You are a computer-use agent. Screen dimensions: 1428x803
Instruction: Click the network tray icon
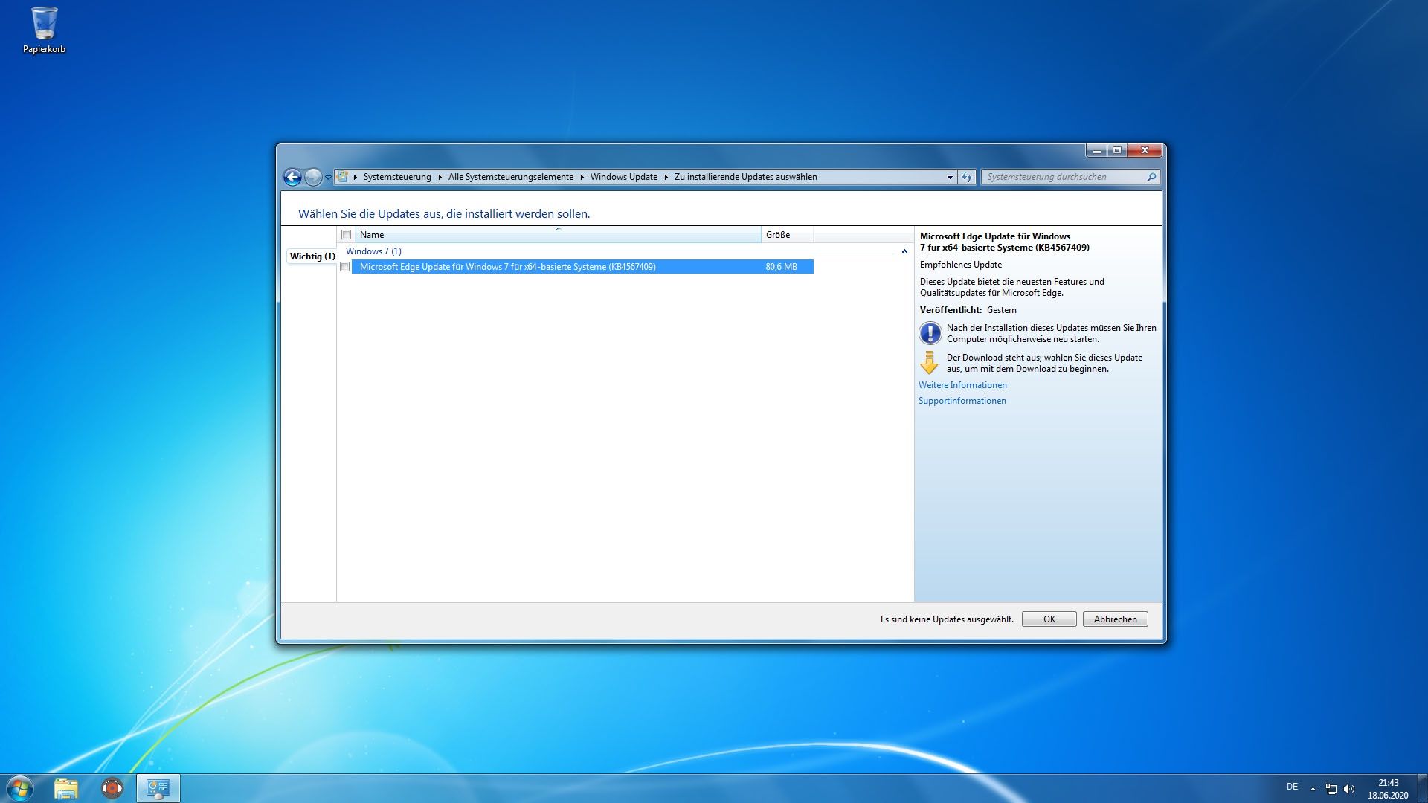click(1331, 789)
